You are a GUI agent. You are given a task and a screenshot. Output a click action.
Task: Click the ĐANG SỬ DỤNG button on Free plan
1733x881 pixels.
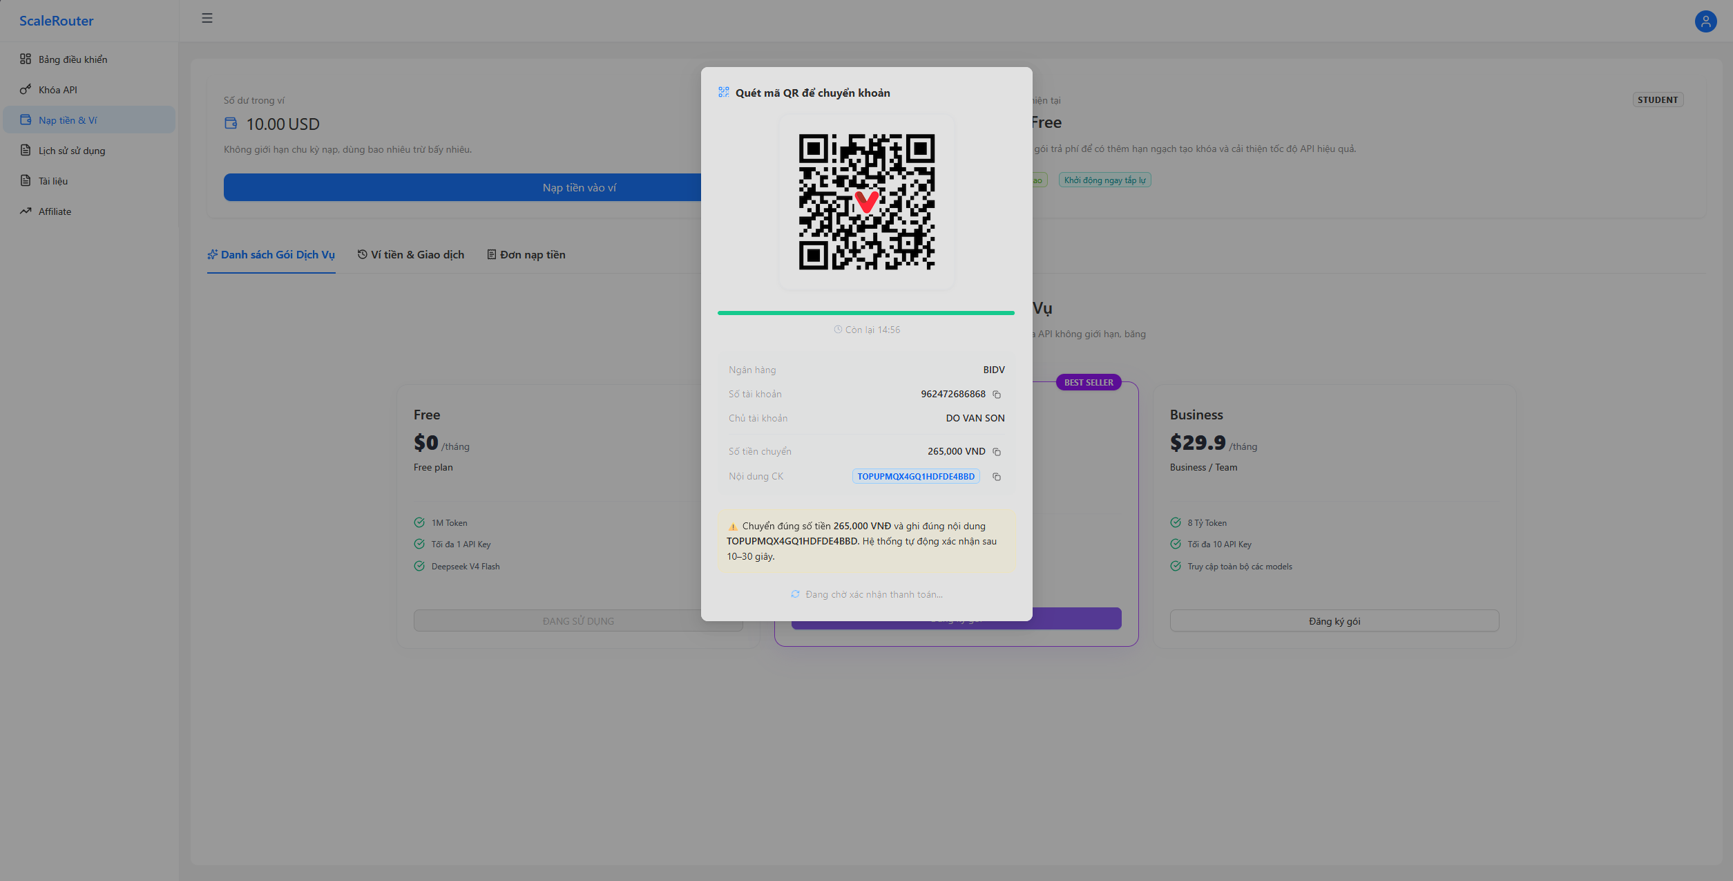click(x=578, y=621)
